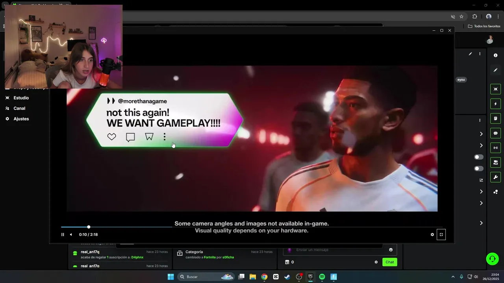This screenshot has height=283, width=504.
Task: Bookmark this page with star icon
Action: [461, 17]
